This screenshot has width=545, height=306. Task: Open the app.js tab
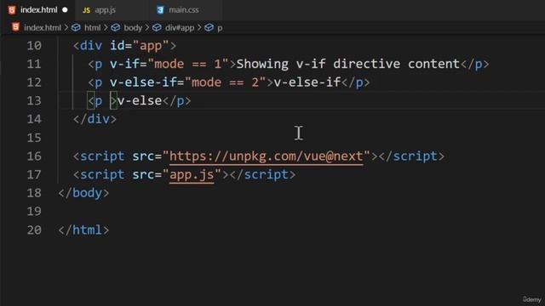tap(105, 10)
